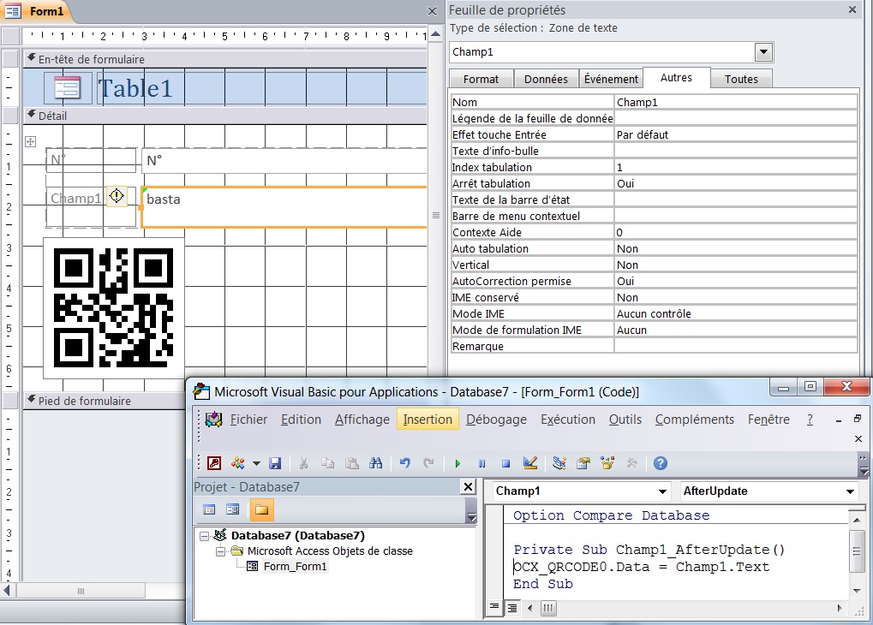Collapse Microsoft Access Objets de classe folder
Viewport: 873px width, 625px height.
click(220, 551)
